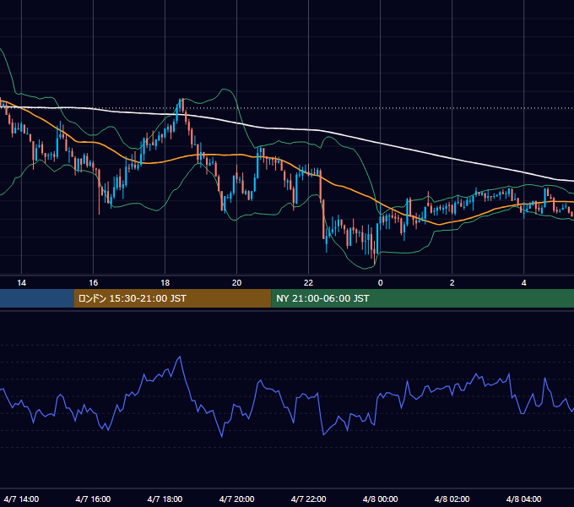Click the price axis label 20
This screenshot has height=507, width=574.
(x=237, y=283)
